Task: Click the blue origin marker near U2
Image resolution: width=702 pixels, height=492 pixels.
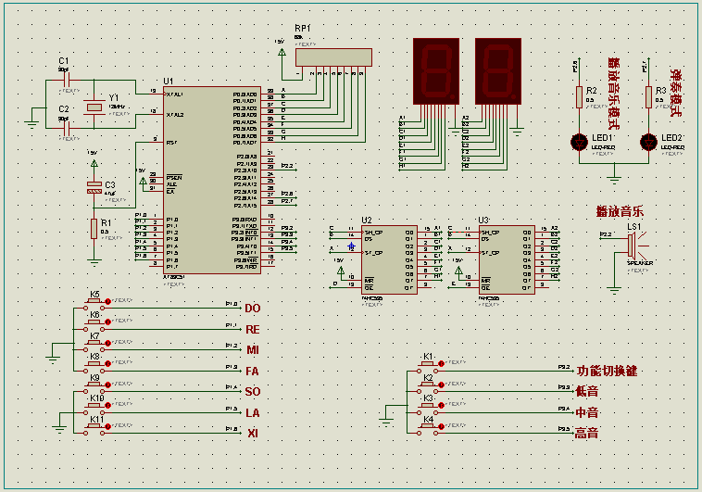Action: coord(351,246)
